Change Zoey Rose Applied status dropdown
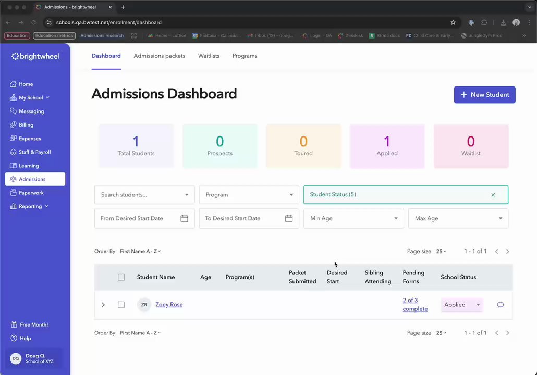 (461, 305)
